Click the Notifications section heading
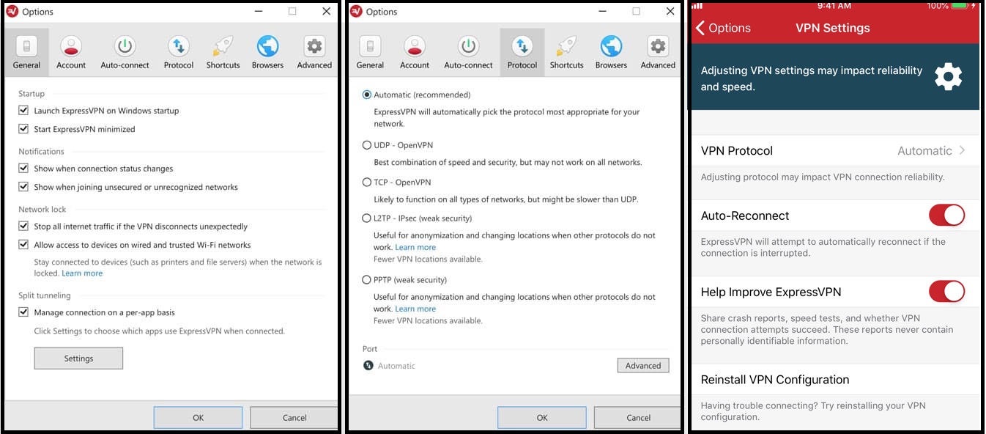Viewport: 986px width, 434px height. [41, 152]
